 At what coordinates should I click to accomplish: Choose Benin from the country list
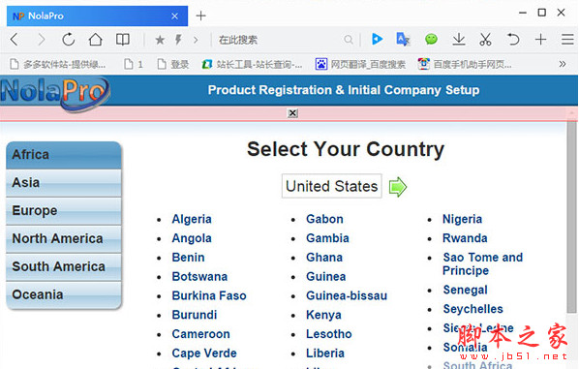coord(188,258)
